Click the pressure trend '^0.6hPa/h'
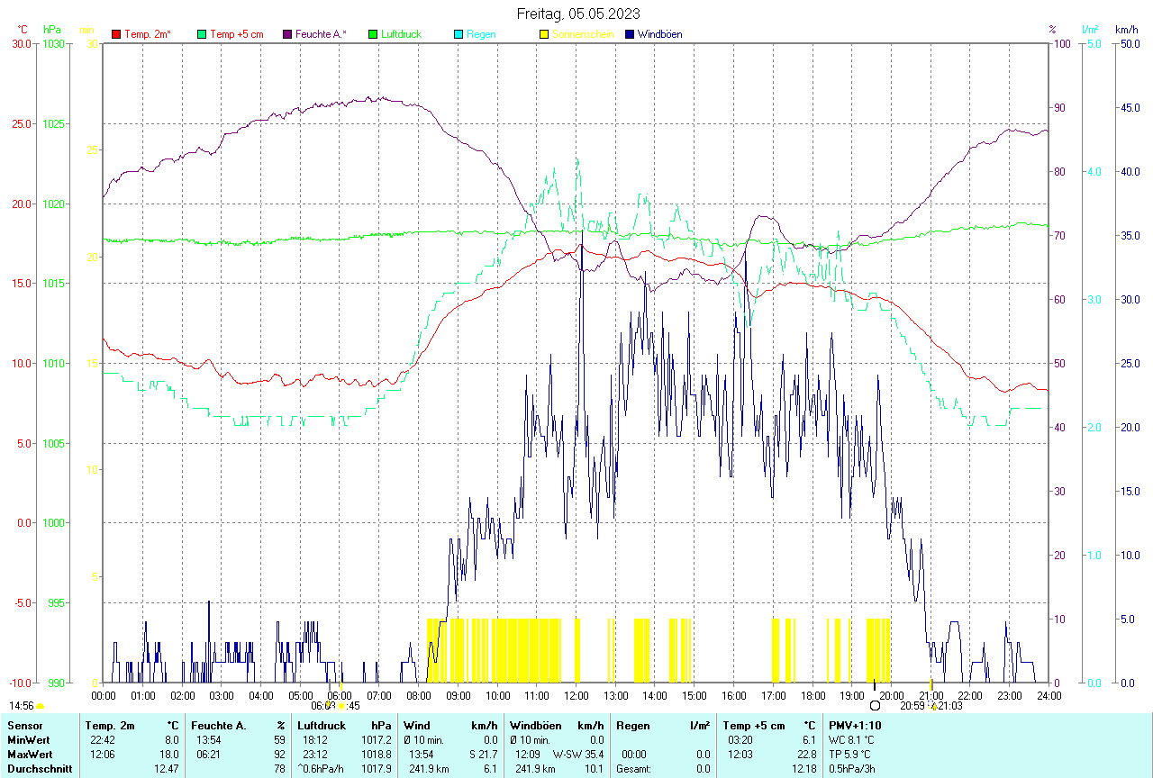The image size is (1153, 778). (321, 769)
